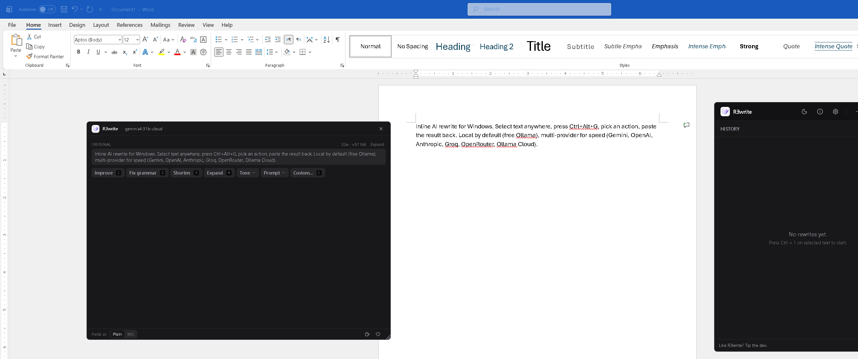This screenshot has height=359, width=858.
Task: Click the Paste clipboard icon
Action: pyautogui.click(x=16, y=40)
